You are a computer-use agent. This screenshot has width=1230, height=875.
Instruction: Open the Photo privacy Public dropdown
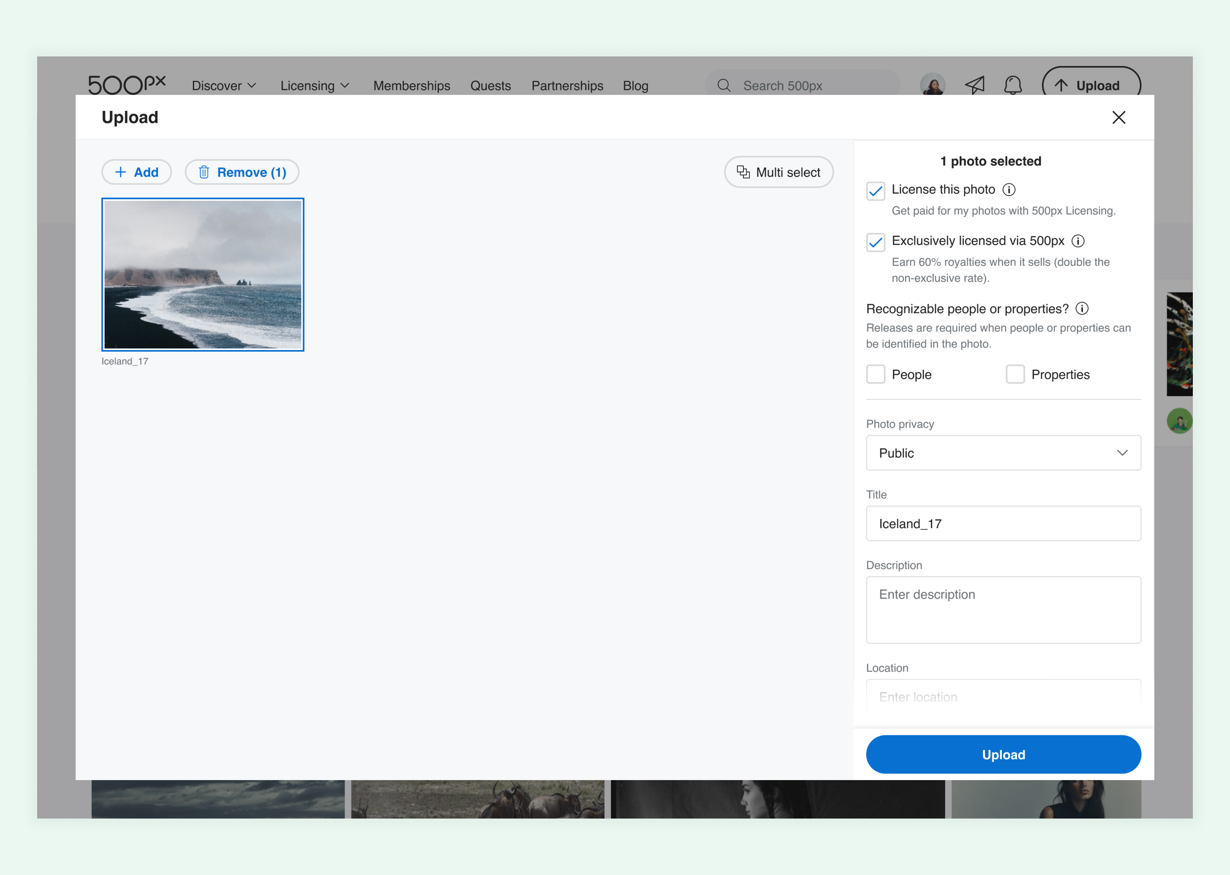[1003, 453]
